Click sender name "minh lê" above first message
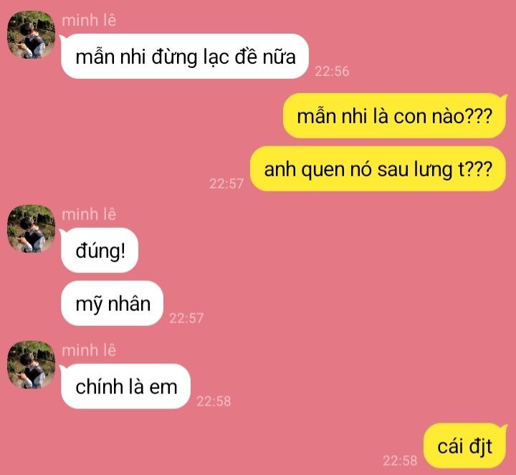Image resolution: width=516 pixels, height=475 pixels. coord(89,20)
